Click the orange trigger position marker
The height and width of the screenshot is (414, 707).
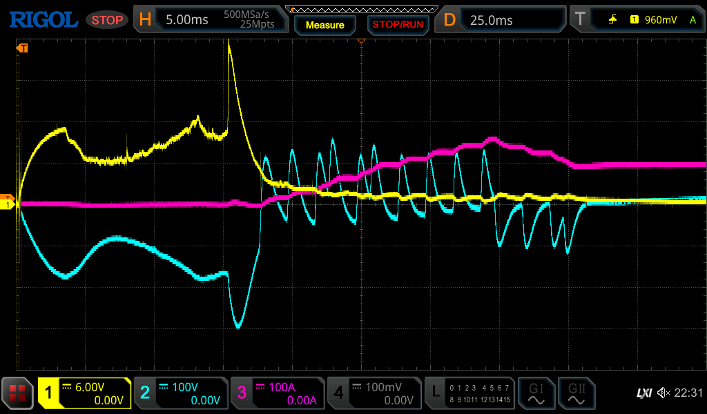(x=361, y=42)
